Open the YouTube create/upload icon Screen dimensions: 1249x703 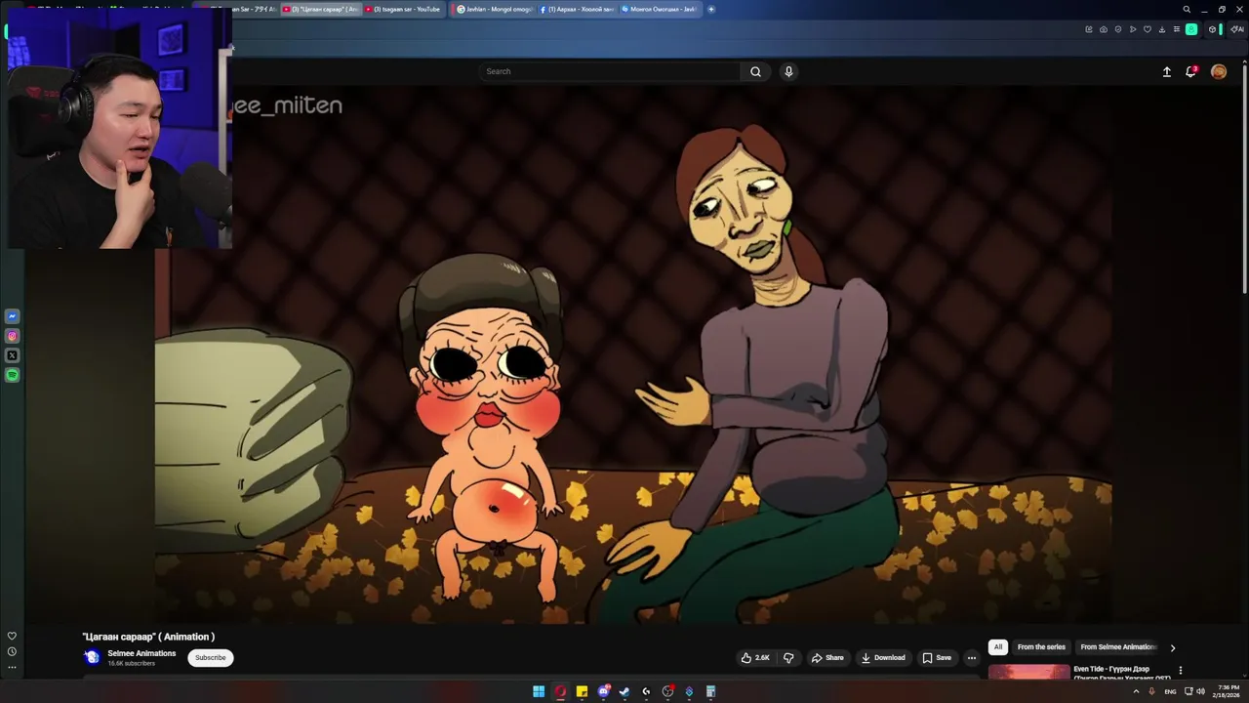coord(1166,71)
